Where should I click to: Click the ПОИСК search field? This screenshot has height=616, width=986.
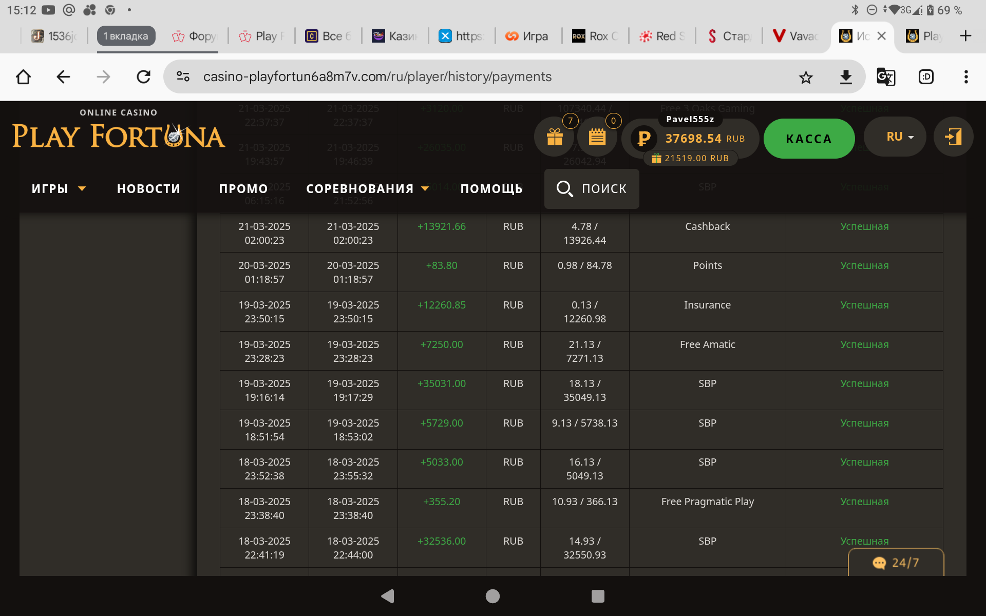pos(592,189)
